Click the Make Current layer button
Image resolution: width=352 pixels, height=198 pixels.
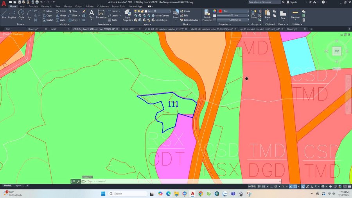pyautogui.click(x=160, y=16)
